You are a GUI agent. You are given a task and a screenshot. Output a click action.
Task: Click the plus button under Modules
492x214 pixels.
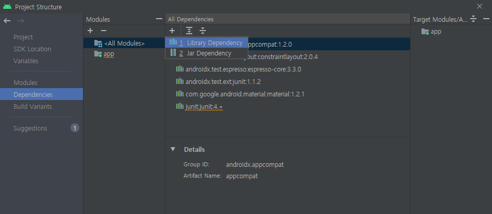[90, 31]
